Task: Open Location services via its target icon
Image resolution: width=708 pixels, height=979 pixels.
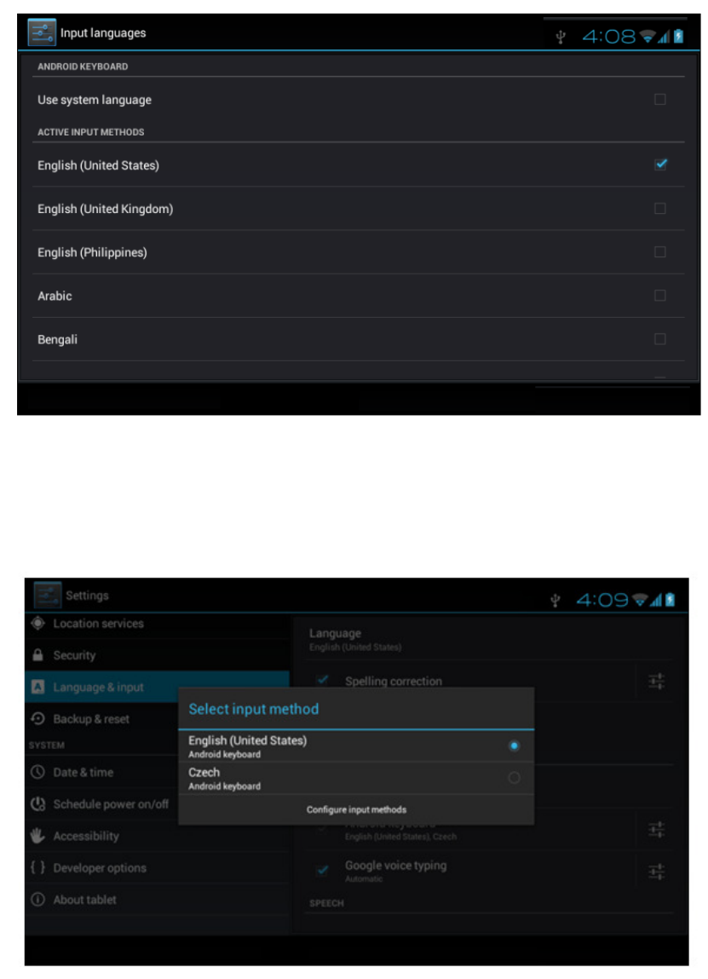Action: click(x=38, y=623)
